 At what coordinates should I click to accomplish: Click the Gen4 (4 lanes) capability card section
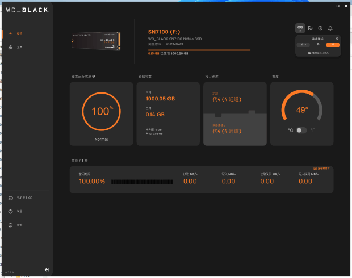(x=235, y=98)
